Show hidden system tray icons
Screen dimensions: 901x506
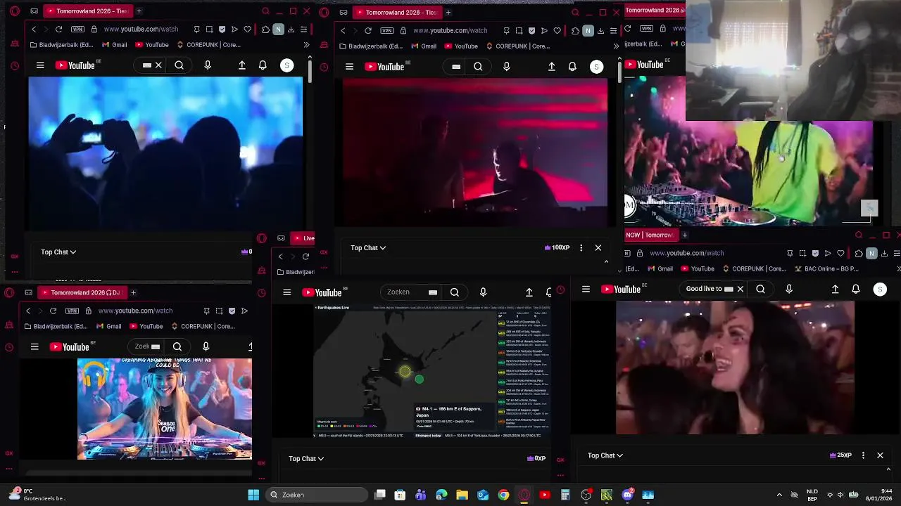pyautogui.click(x=779, y=495)
